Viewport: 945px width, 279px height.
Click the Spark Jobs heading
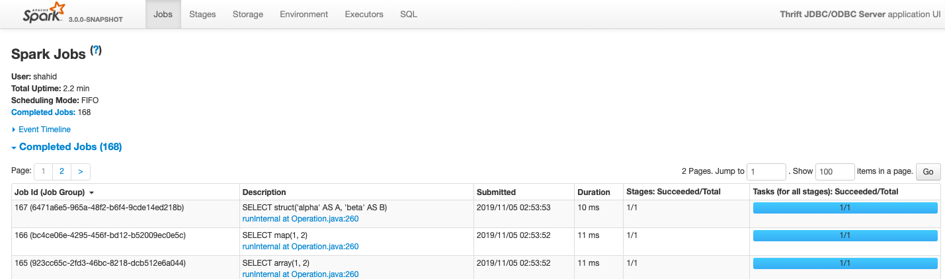pyautogui.click(x=48, y=54)
